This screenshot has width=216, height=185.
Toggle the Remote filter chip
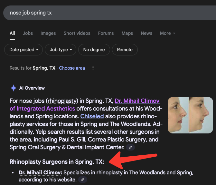pos(125,50)
